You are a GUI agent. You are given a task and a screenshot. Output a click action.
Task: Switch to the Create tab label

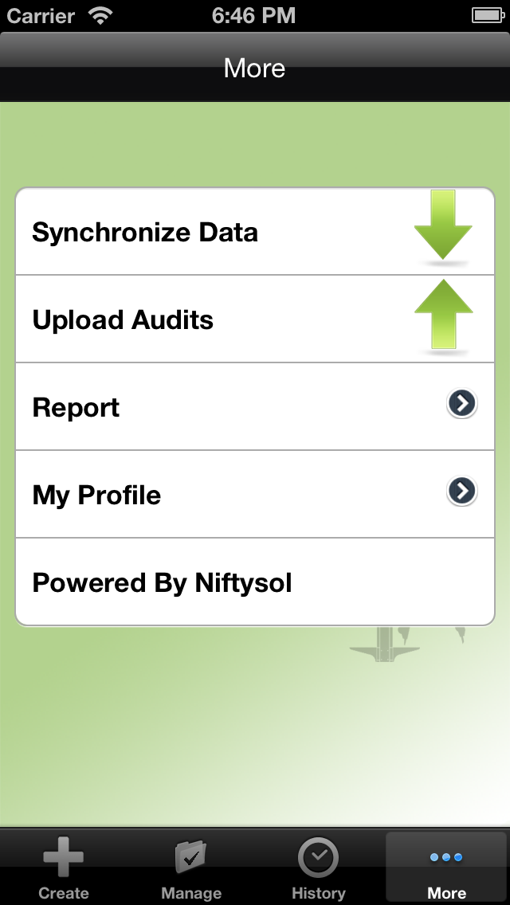(64, 893)
